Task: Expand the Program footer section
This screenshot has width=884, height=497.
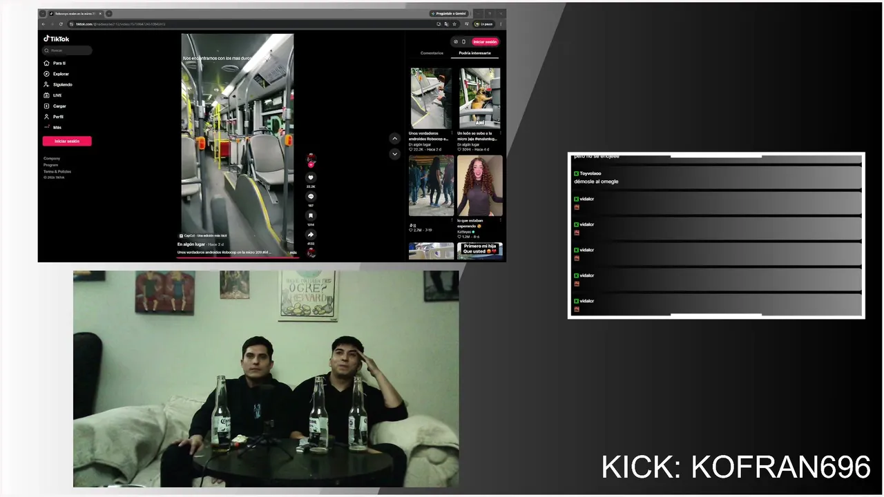Action: tap(51, 165)
